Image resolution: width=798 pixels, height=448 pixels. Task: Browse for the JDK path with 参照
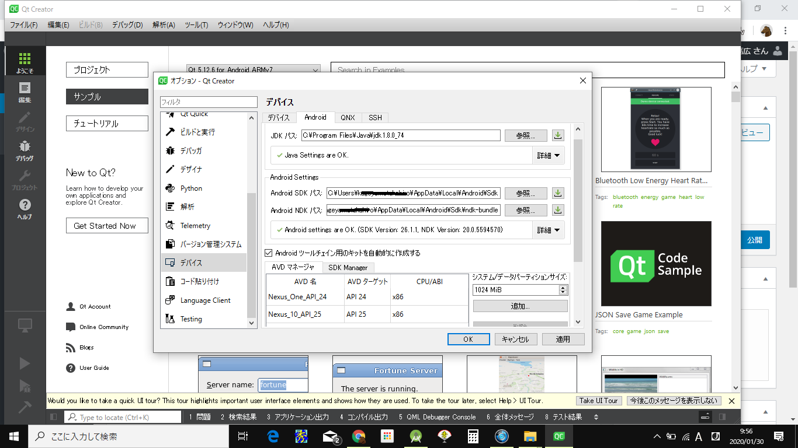[x=526, y=135]
